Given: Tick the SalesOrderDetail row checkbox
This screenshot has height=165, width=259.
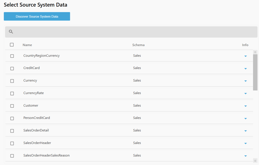Looking at the screenshot, I should point(12,131).
